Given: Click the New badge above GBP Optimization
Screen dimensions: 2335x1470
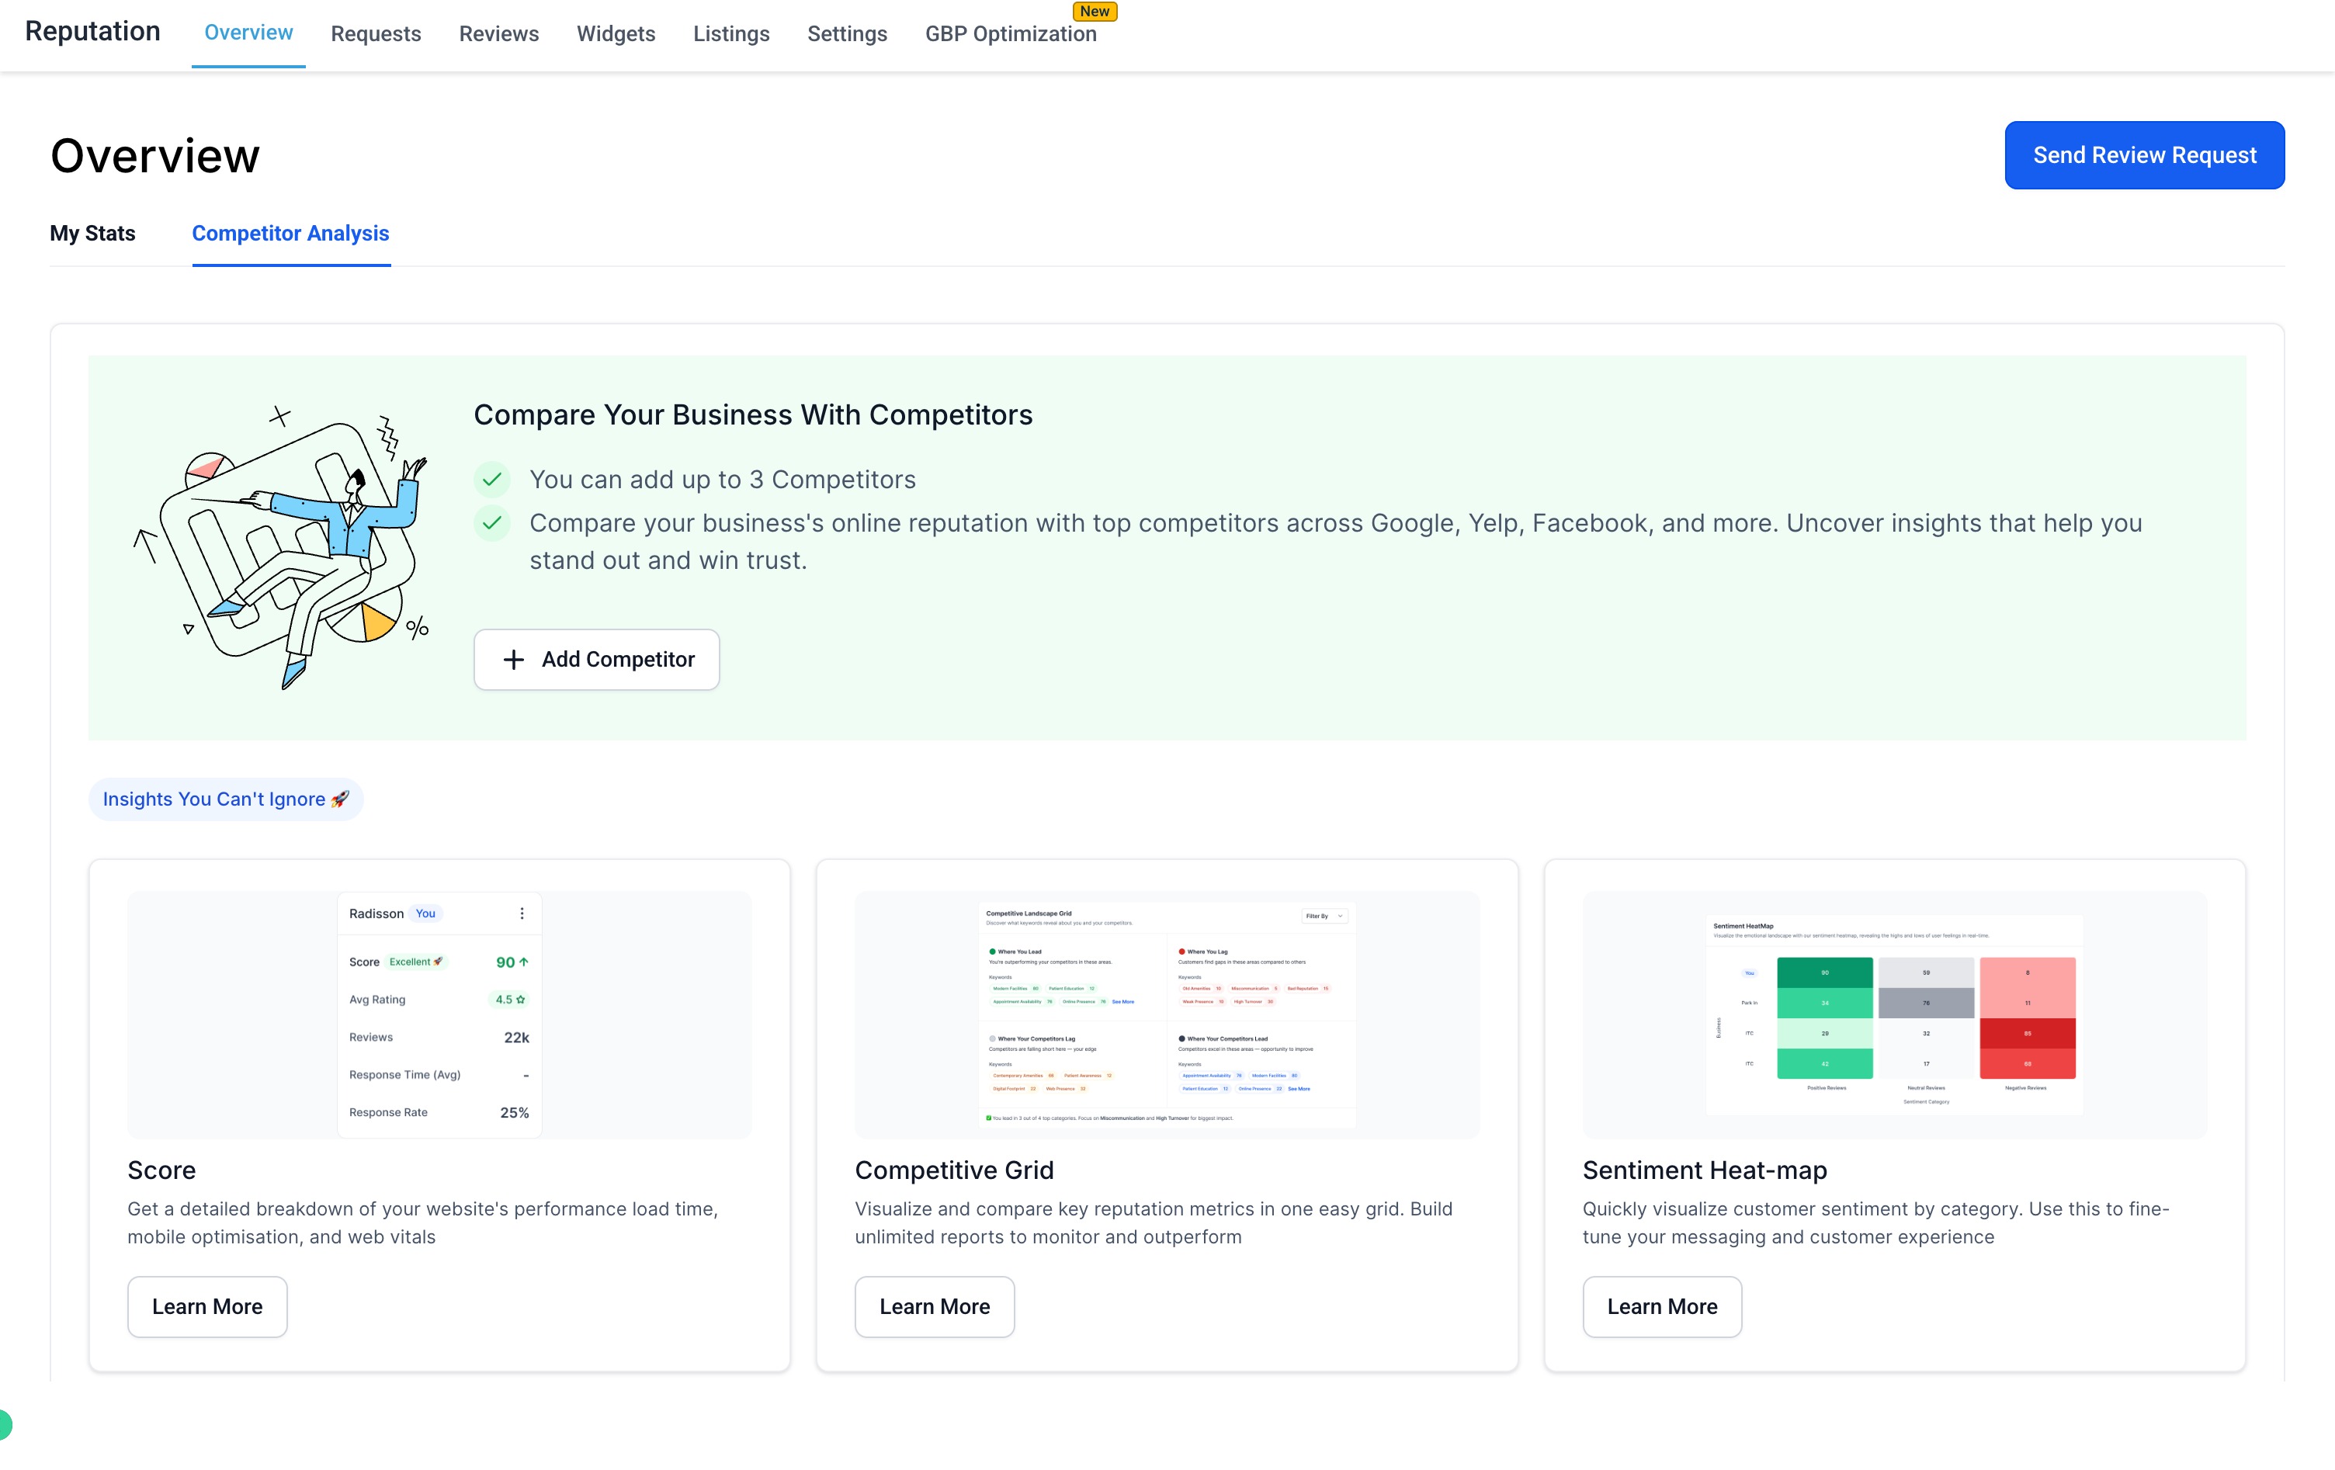Looking at the screenshot, I should (x=1095, y=12).
